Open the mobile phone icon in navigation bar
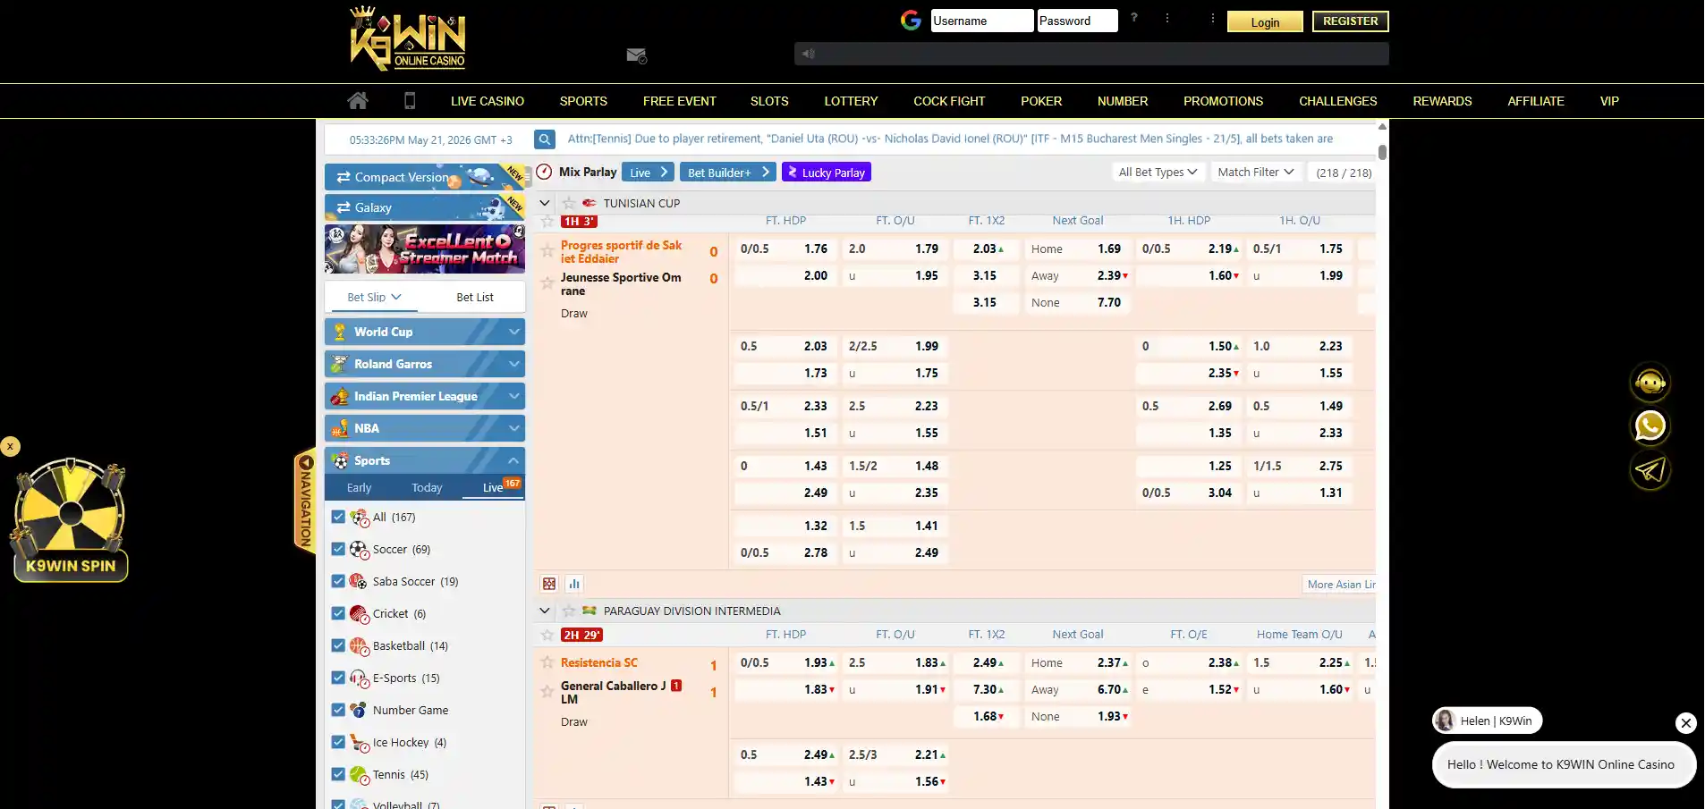The width and height of the screenshot is (1705, 809). [410, 100]
